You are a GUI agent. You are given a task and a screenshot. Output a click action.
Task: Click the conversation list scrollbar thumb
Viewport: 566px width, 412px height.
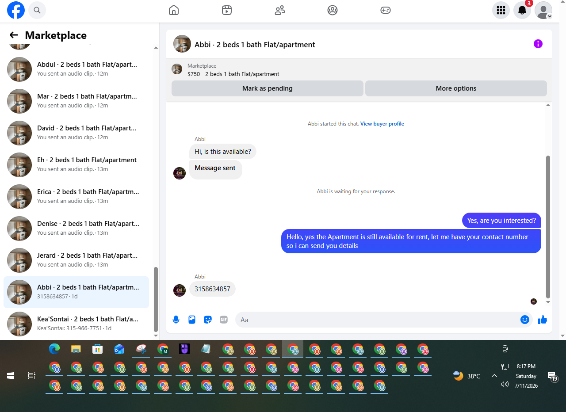[x=156, y=299]
